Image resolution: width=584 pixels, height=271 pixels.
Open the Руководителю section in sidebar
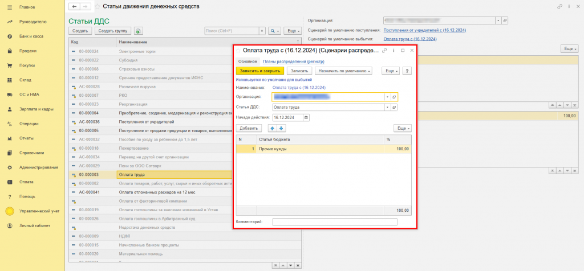[x=33, y=22]
